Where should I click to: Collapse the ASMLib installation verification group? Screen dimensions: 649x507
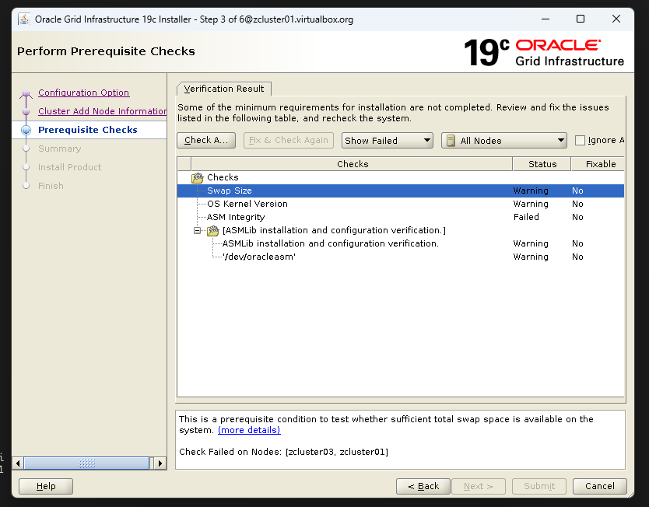click(198, 230)
